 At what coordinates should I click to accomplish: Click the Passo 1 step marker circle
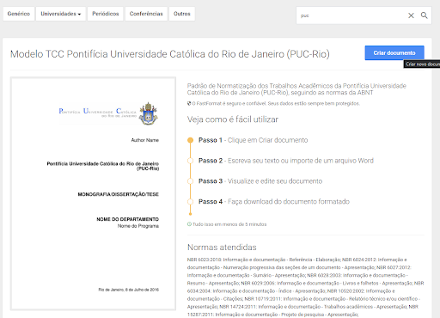tap(190, 140)
